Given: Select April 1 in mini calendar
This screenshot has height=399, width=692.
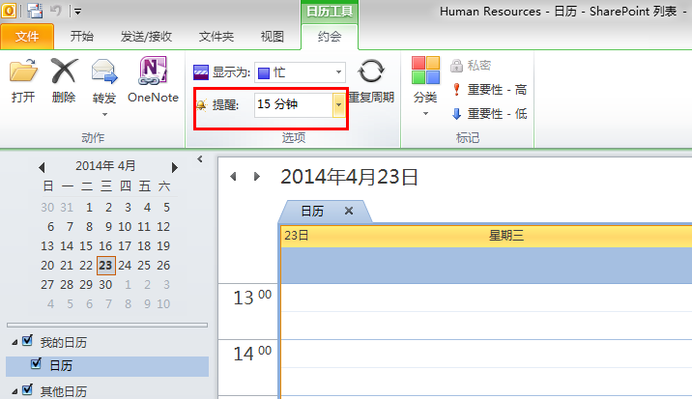Looking at the screenshot, I should [89, 208].
